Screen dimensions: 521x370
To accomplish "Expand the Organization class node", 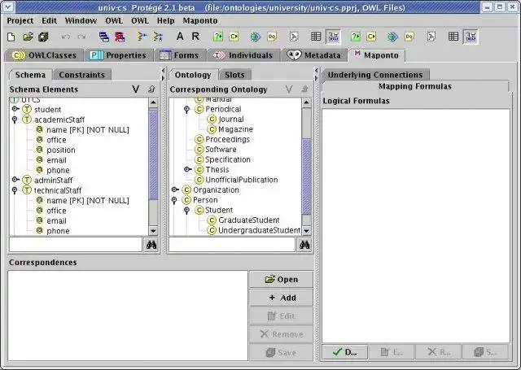I will tap(175, 189).
